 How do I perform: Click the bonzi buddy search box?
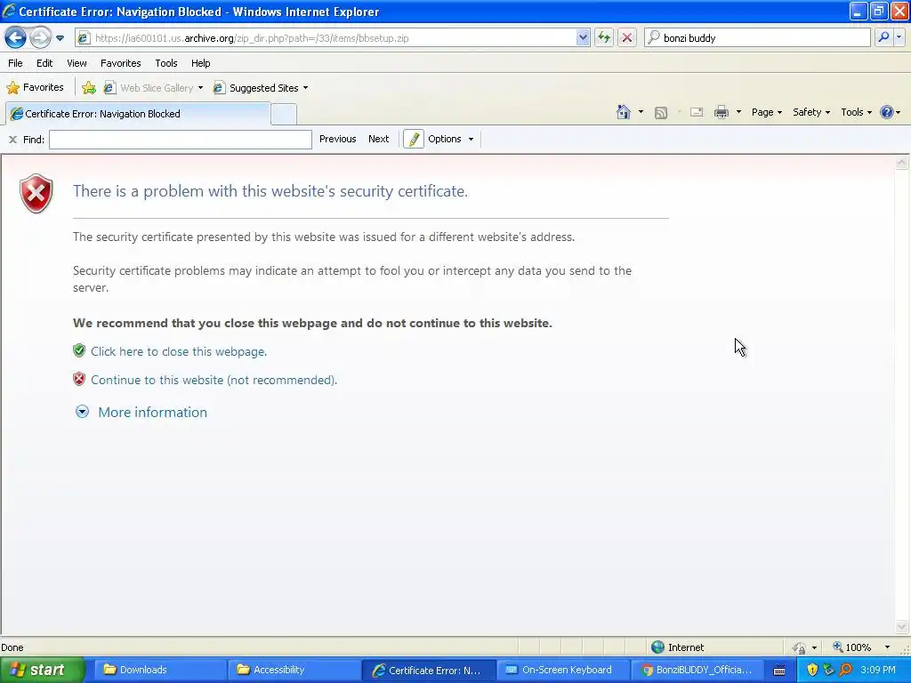pos(758,37)
